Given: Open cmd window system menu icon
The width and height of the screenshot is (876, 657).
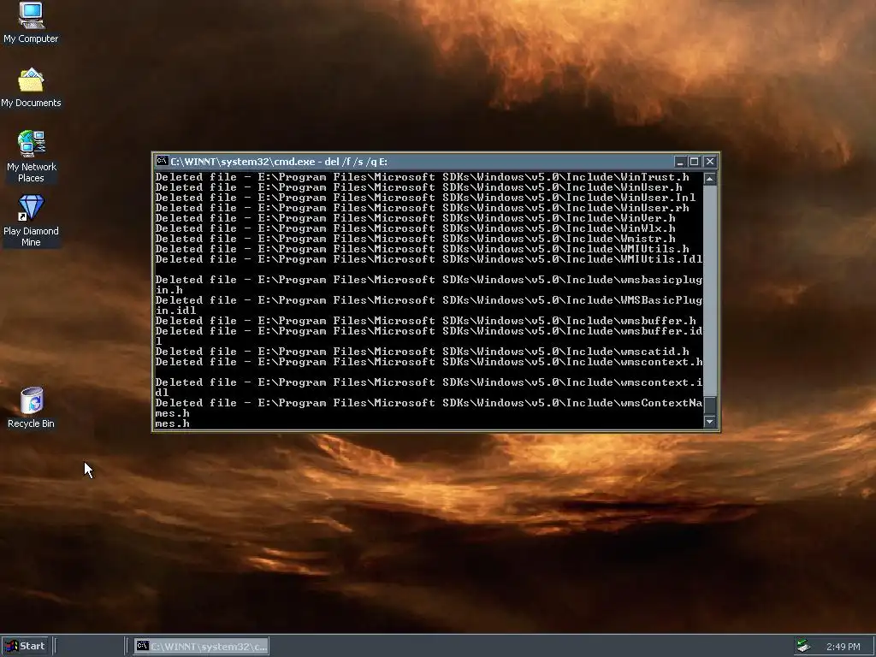Looking at the screenshot, I should point(162,162).
